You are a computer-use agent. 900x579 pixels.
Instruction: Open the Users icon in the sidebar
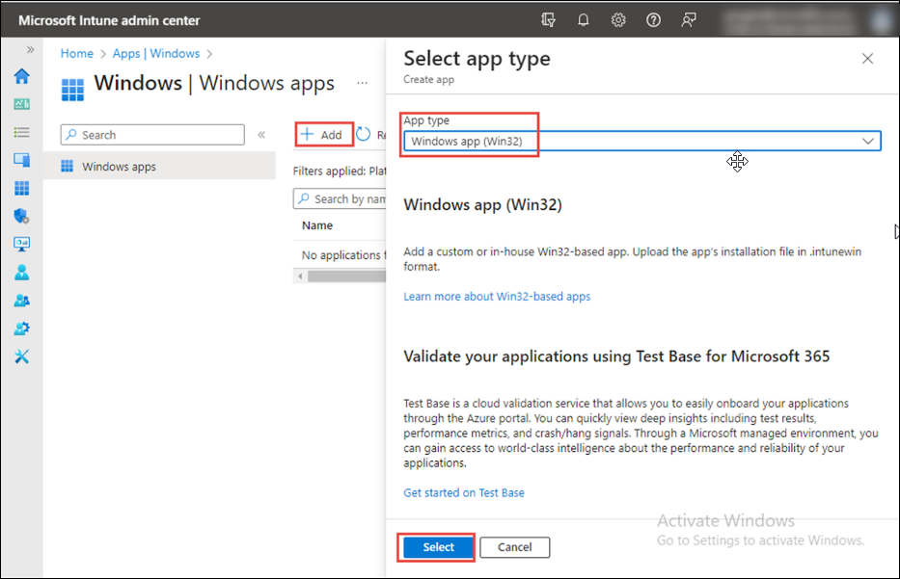click(21, 271)
